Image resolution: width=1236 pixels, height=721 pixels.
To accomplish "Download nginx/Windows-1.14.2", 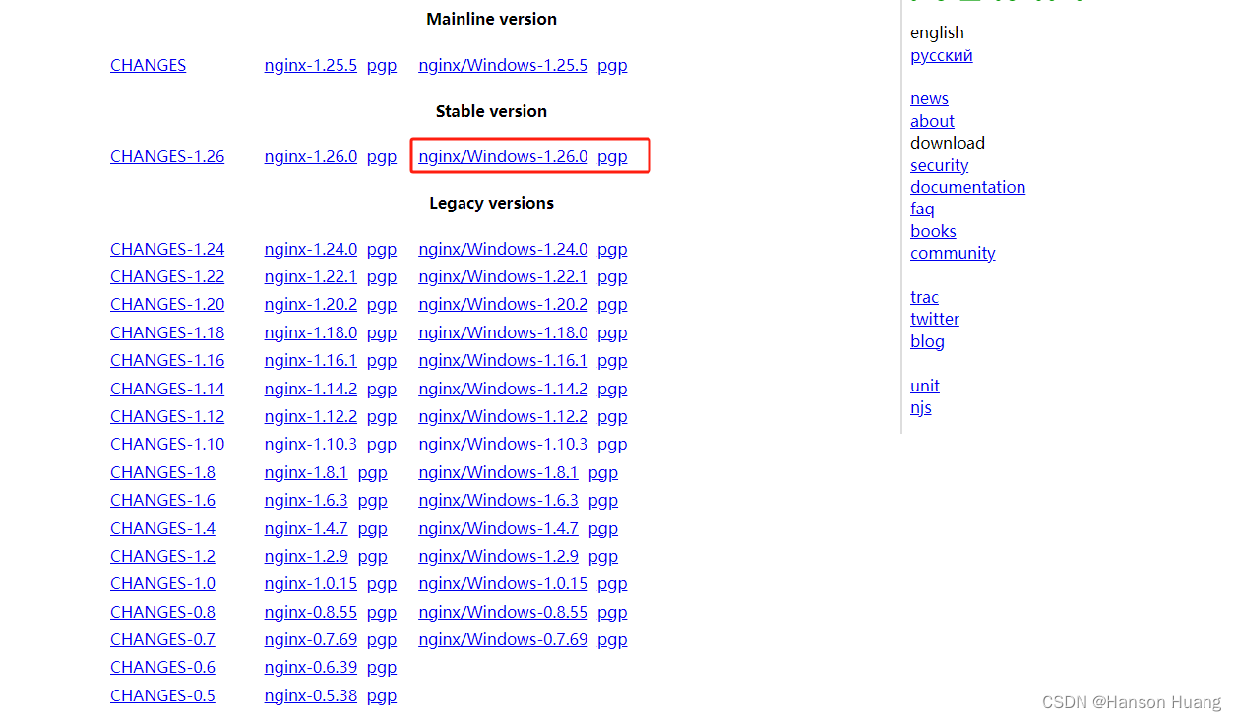I will point(503,389).
